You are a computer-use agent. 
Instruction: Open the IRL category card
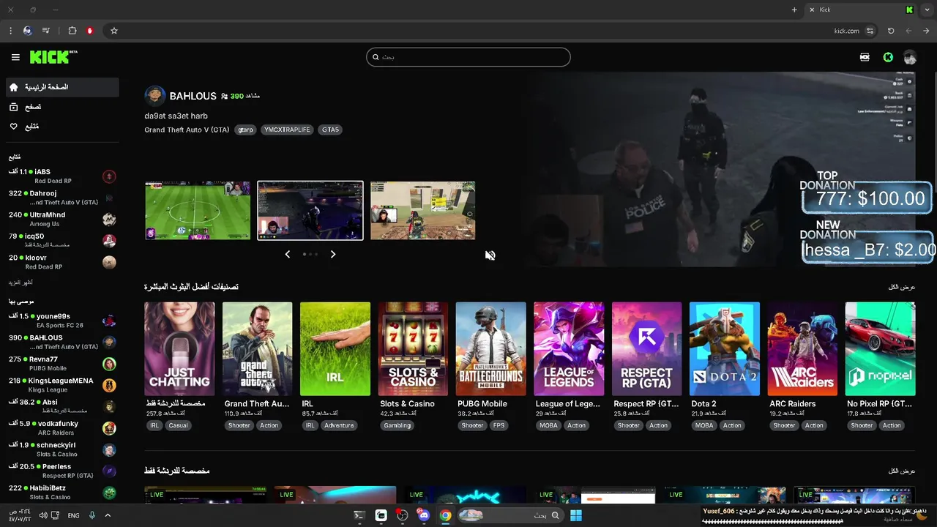pyautogui.click(x=335, y=349)
